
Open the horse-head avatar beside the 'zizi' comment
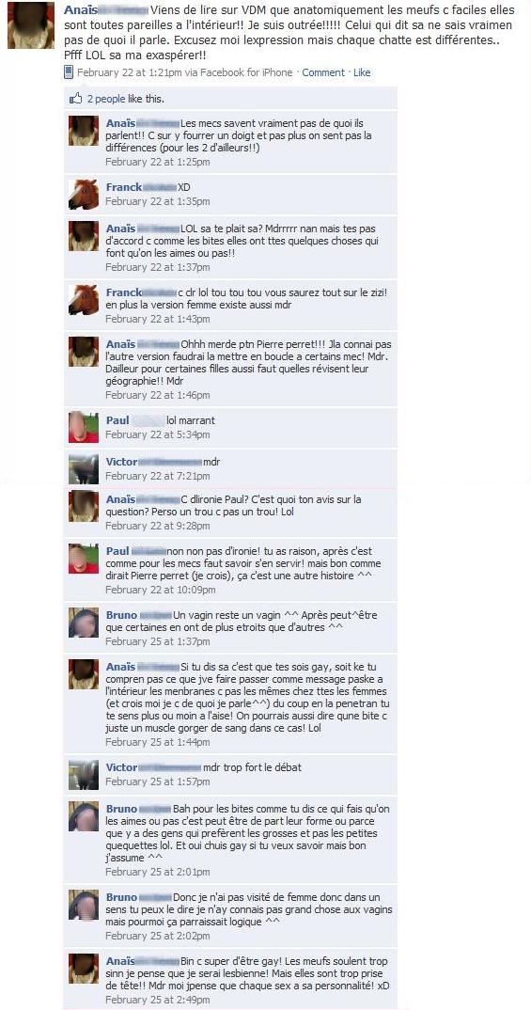(84, 300)
